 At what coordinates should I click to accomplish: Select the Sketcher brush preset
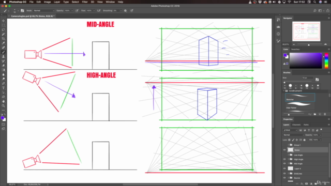click(300, 98)
